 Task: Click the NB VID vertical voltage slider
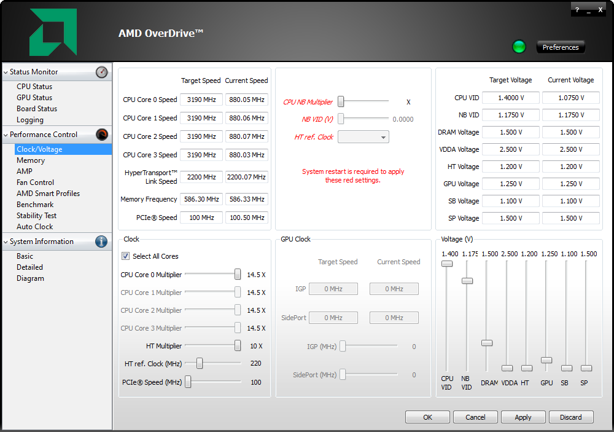coord(467,281)
